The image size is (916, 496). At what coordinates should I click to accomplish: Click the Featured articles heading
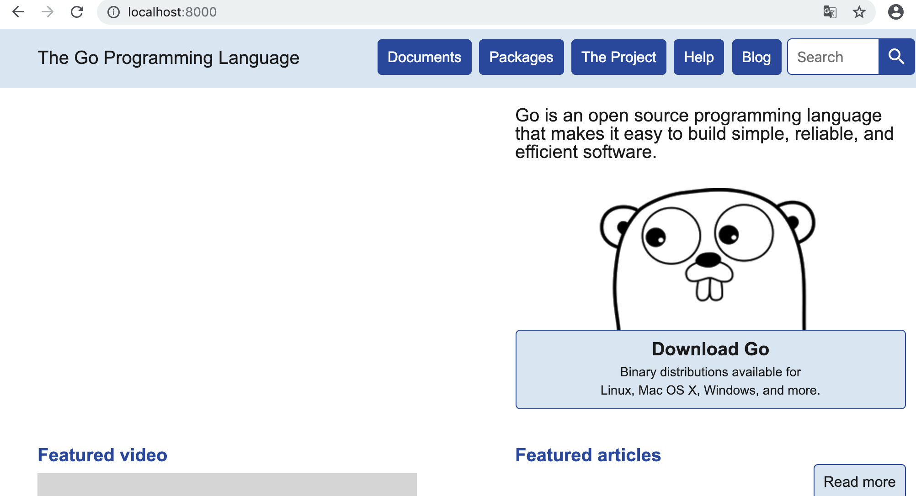tap(588, 455)
